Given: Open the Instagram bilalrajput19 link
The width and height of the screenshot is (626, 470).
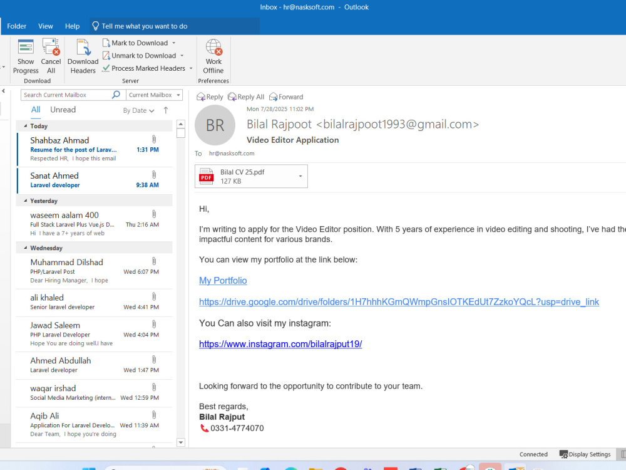Looking at the screenshot, I should point(280,344).
